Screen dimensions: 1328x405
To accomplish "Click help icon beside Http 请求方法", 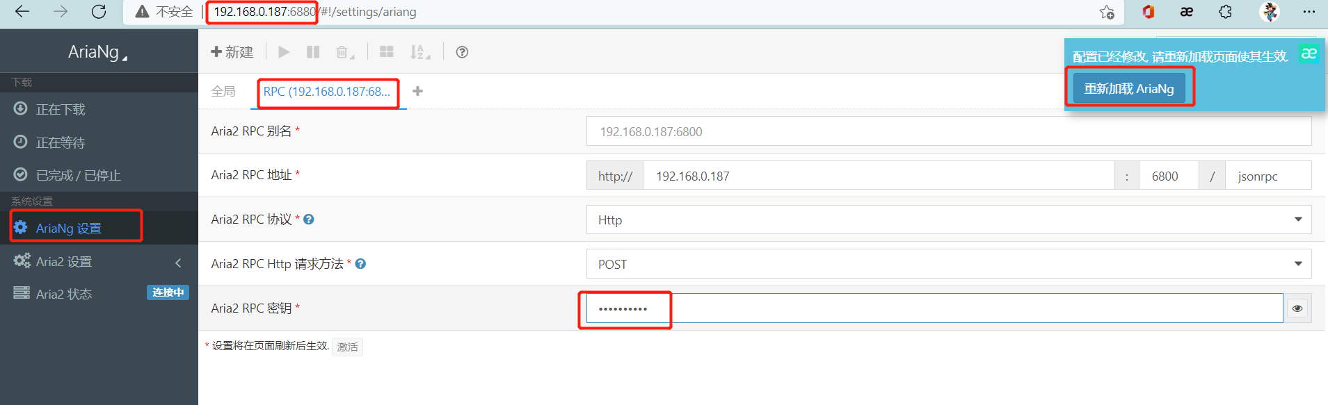I will coord(360,264).
